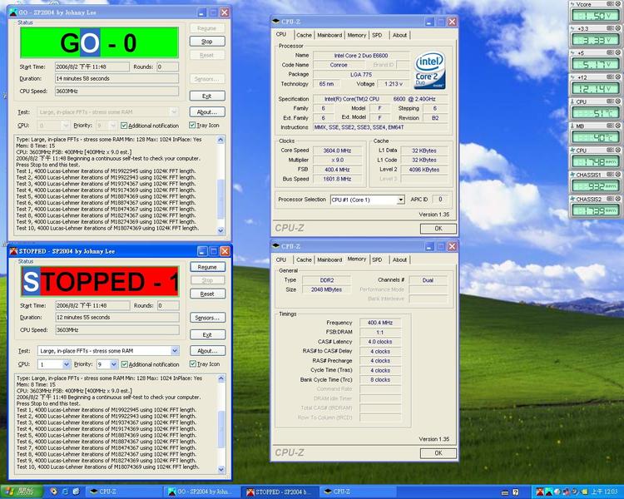Click OK in upper CPU-Z window

[438, 229]
